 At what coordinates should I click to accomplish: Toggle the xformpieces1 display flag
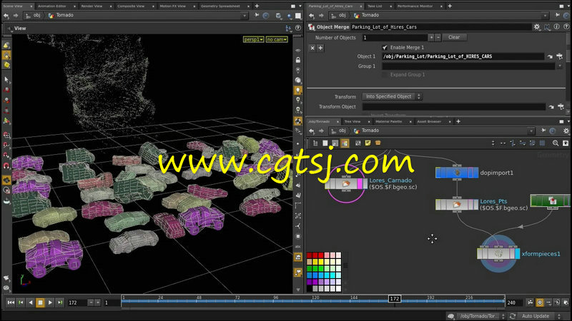pyautogui.click(x=517, y=254)
